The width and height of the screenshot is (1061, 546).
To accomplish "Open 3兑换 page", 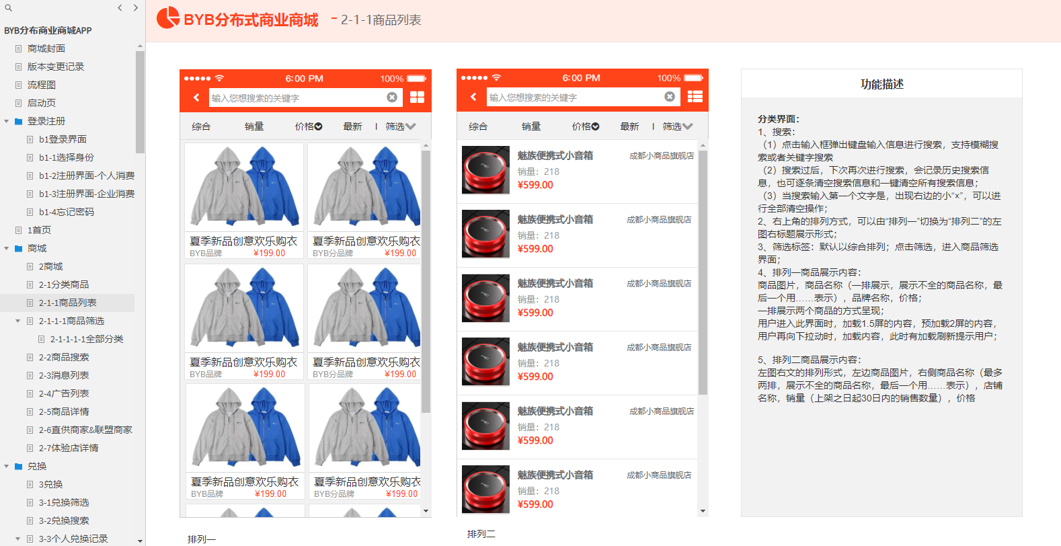I will click(50, 484).
